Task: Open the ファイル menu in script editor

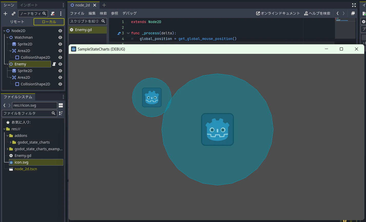Action: click(x=77, y=13)
